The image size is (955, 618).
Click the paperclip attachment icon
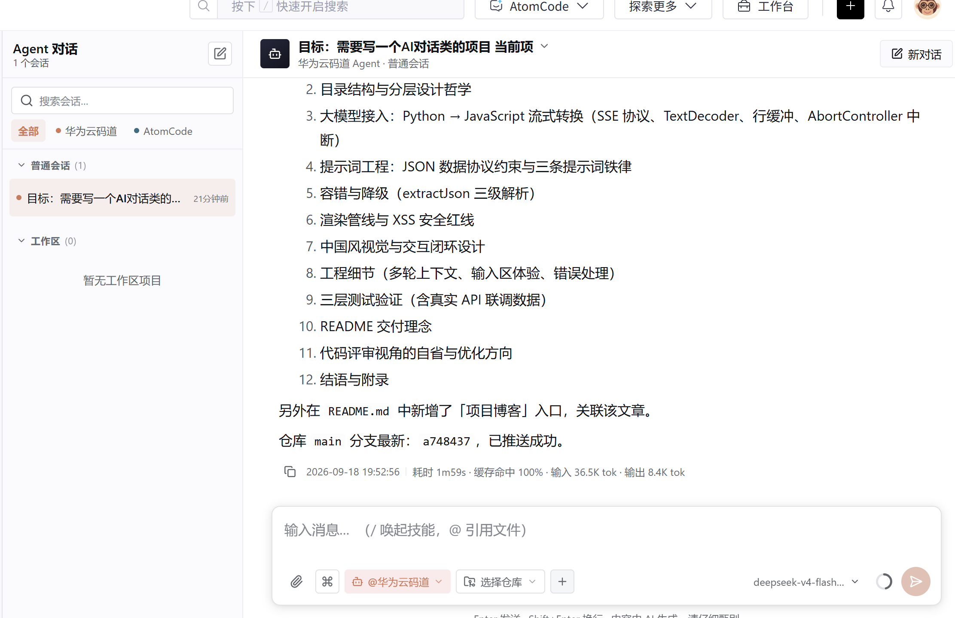click(296, 582)
